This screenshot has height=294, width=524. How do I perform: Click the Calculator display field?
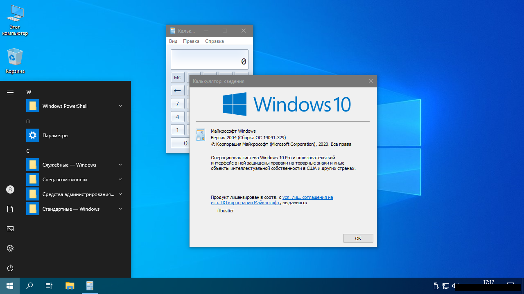(x=210, y=60)
